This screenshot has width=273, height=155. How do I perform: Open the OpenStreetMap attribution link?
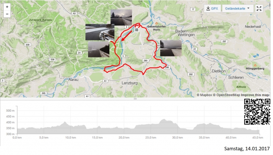[x=227, y=95]
